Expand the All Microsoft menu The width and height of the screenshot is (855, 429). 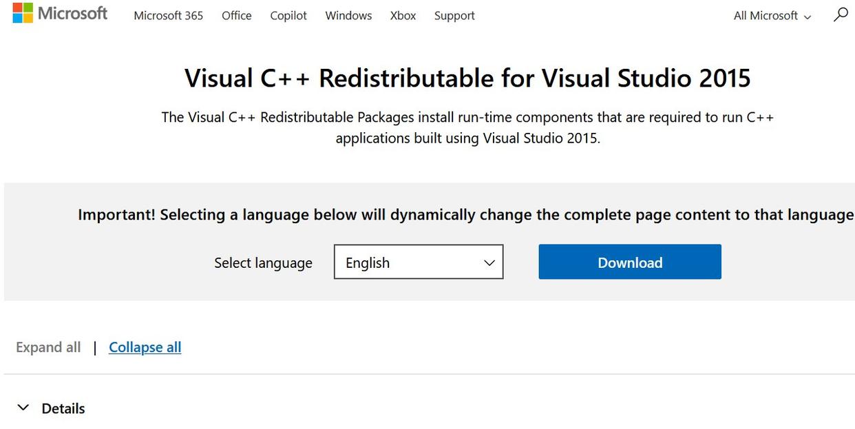tap(772, 15)
